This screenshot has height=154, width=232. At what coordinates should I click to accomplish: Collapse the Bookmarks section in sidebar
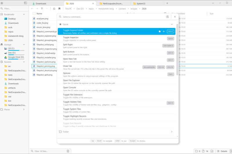[24, 14]
